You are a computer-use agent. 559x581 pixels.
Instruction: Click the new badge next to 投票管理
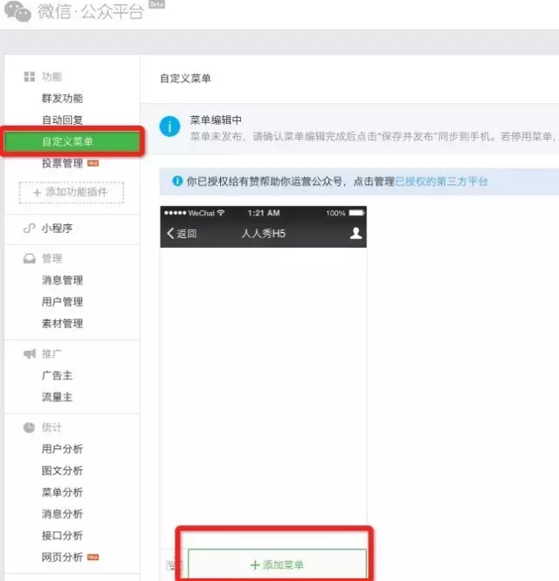[93, 163]
